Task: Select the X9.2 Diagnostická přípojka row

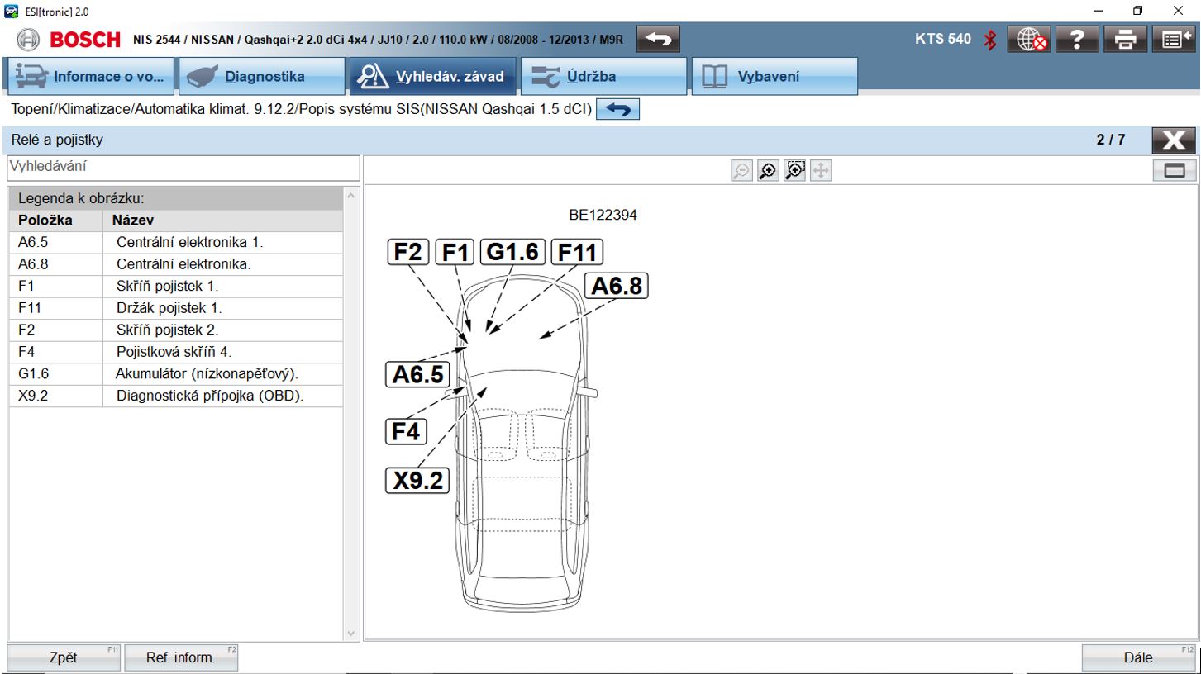Action: click(176, 396)
